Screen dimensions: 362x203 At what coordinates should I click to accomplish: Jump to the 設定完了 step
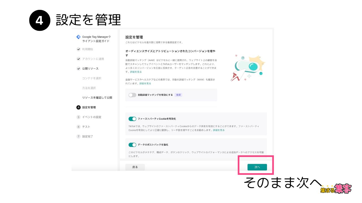pos(88,136)
